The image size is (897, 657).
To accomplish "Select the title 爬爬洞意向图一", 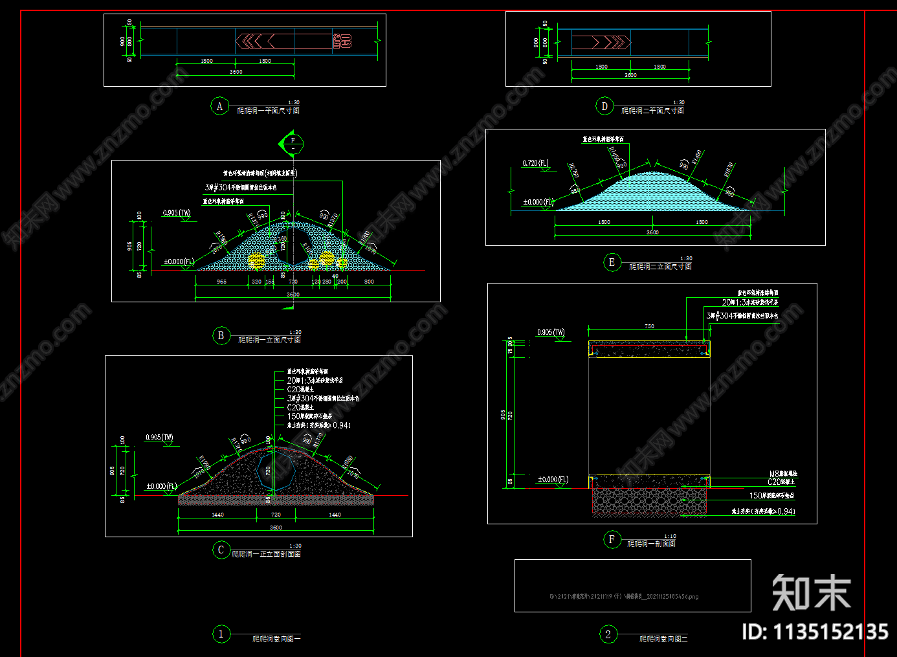I will point(276,639).
